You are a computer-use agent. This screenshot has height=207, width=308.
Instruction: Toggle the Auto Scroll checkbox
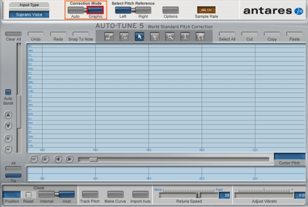click(x=8, y=92)
